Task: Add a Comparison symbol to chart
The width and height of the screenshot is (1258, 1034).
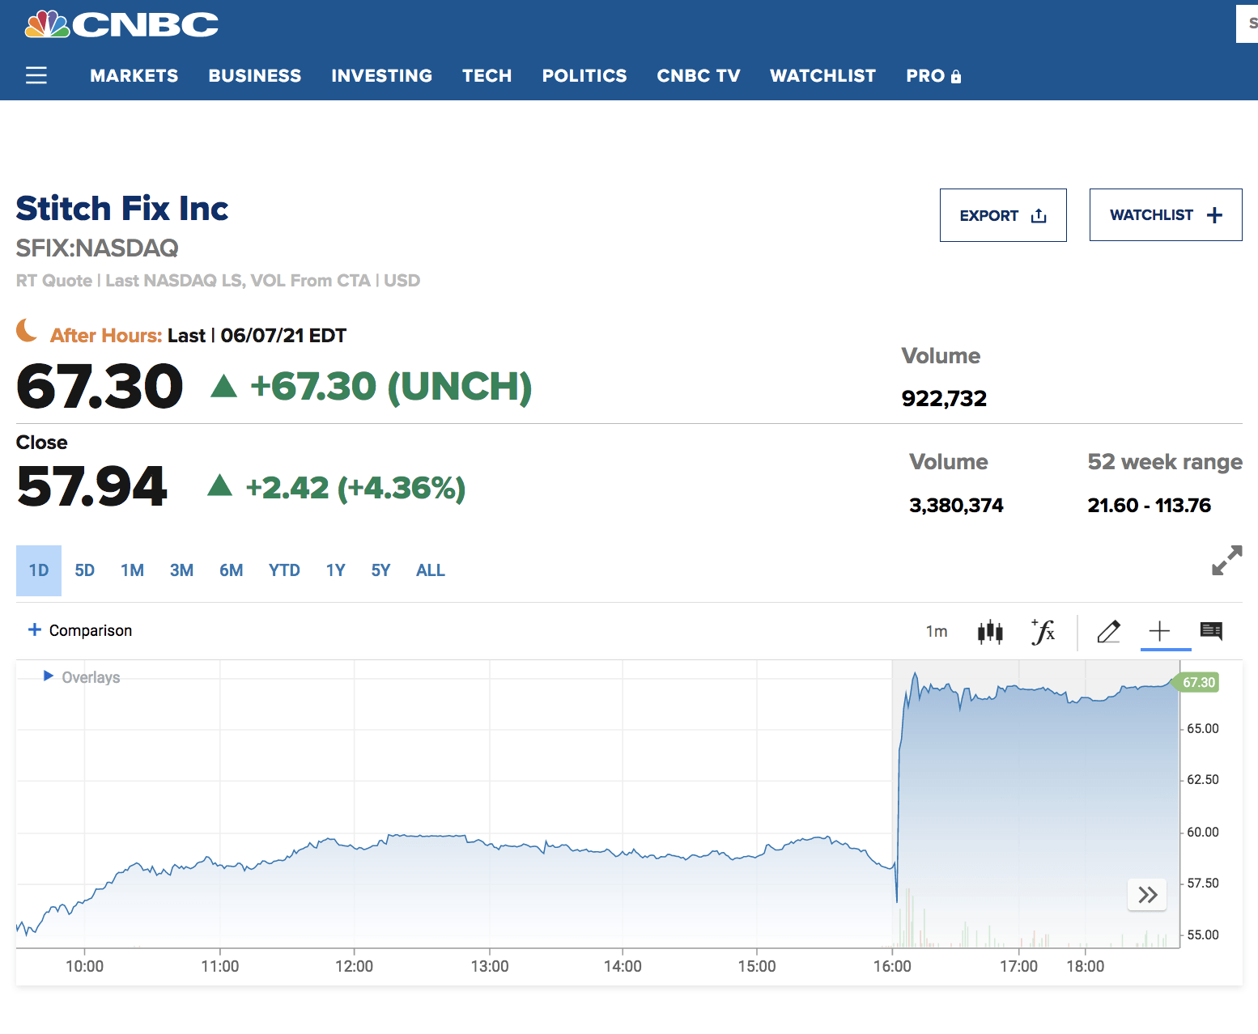Action: click(80, 630)
